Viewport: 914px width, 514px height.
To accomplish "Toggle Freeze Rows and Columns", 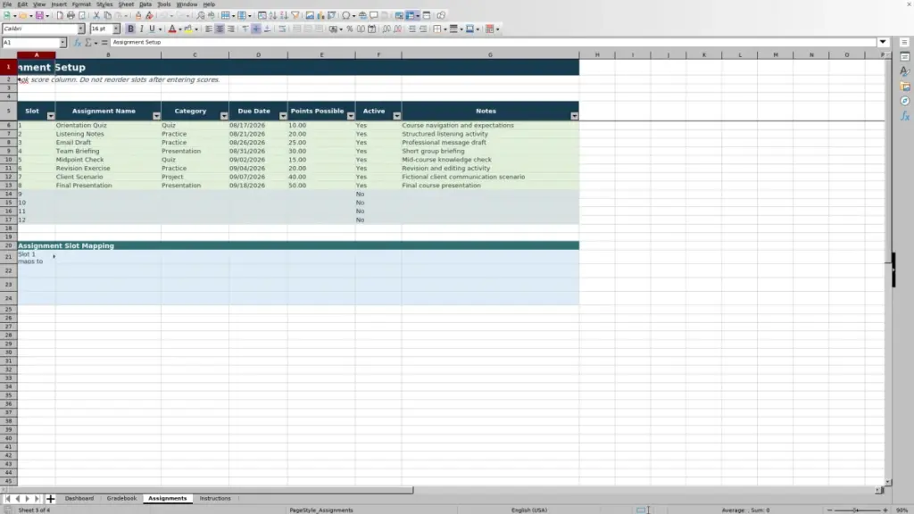I will click(411, 15).
